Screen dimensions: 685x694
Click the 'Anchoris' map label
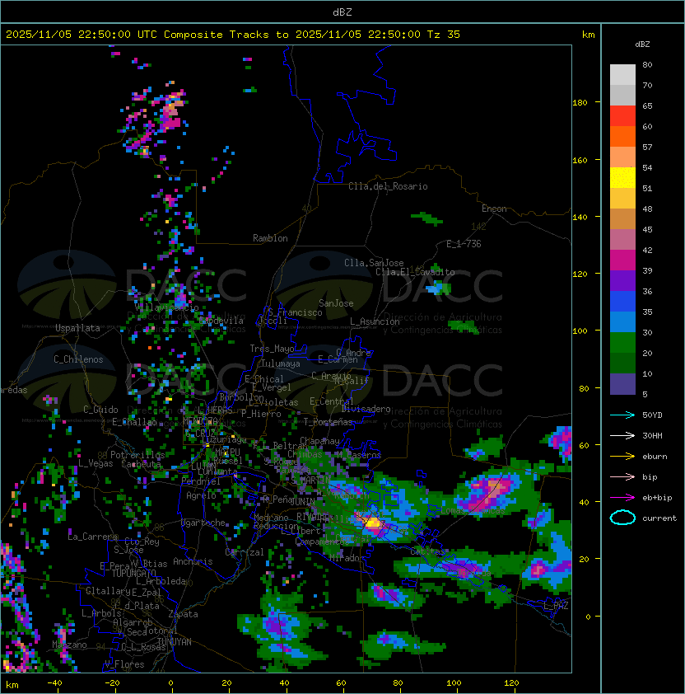pyautogui.click(x=193, y=561)
